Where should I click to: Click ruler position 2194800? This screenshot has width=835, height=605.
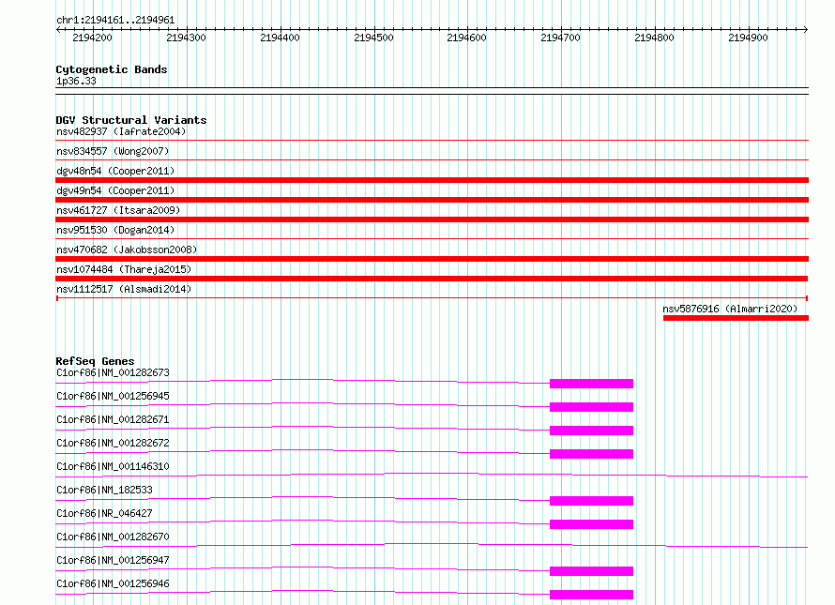654,38
